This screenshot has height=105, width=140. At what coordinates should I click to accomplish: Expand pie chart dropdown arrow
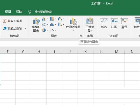[x=47, y=30]
